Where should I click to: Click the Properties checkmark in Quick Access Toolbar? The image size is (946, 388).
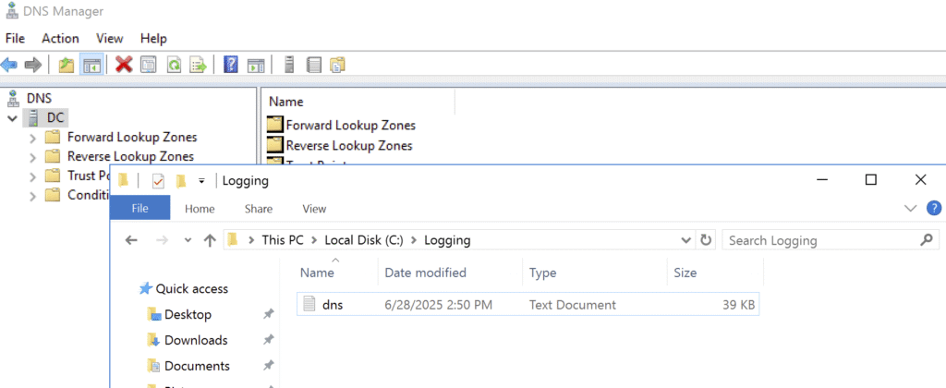point(158,181)
